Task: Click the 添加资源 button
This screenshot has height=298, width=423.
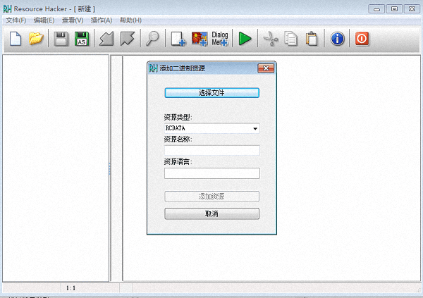Action: [211, 197]
